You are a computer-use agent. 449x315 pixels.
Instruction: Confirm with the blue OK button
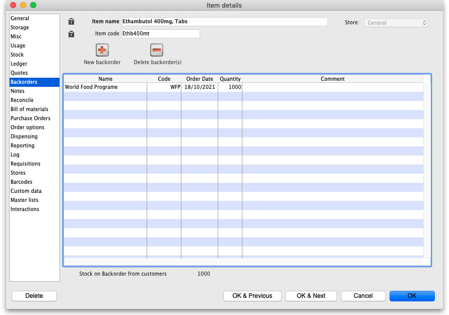tap(412, 296)
